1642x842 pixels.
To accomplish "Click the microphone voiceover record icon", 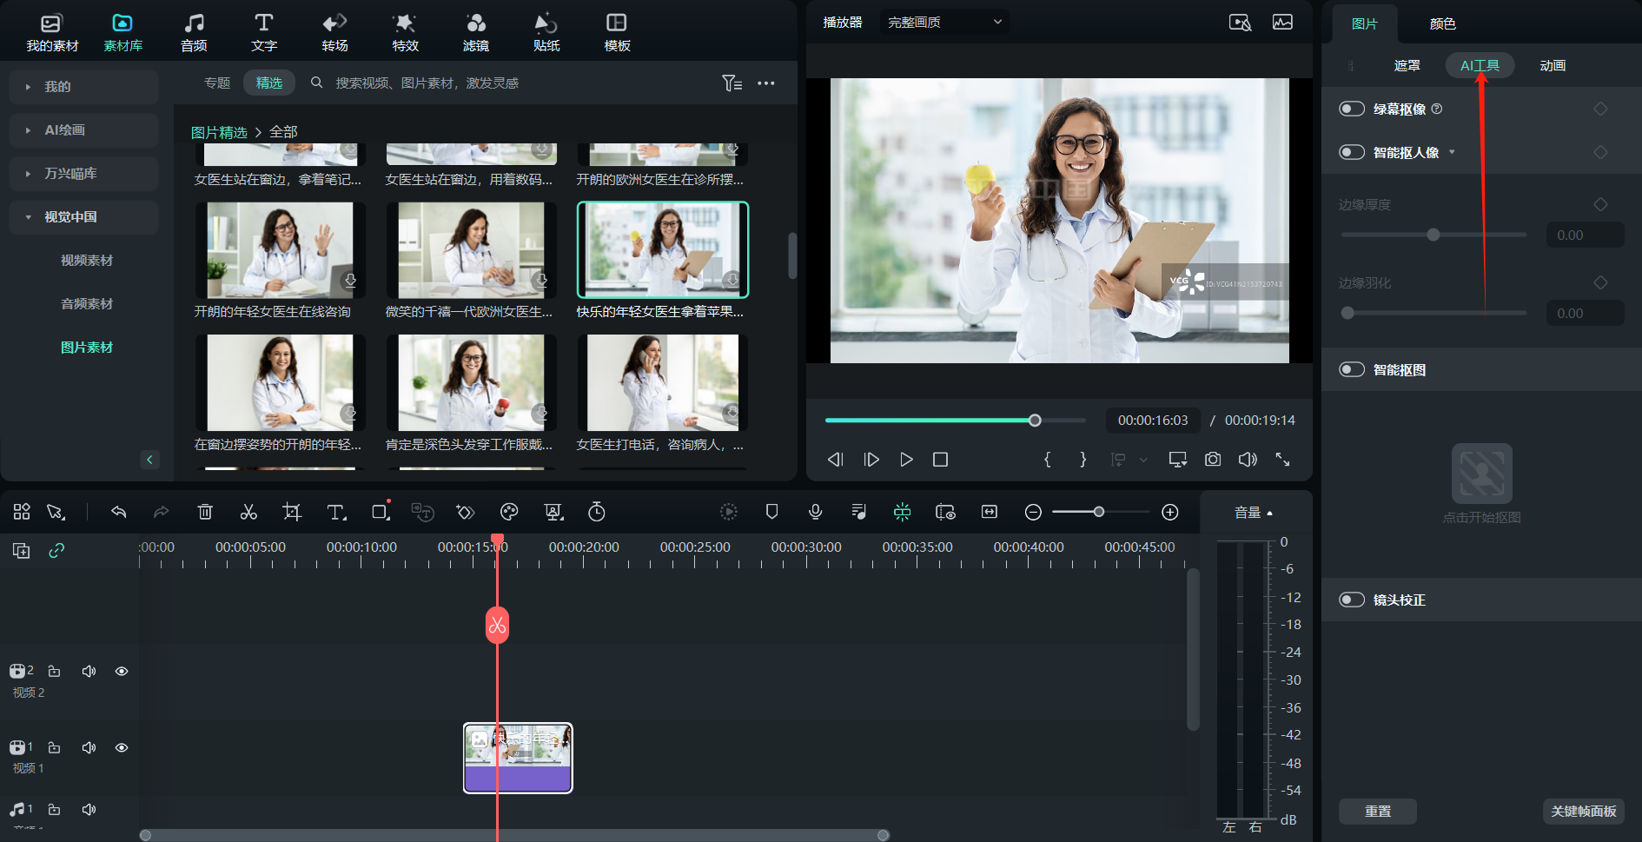I will click(815, 512).
